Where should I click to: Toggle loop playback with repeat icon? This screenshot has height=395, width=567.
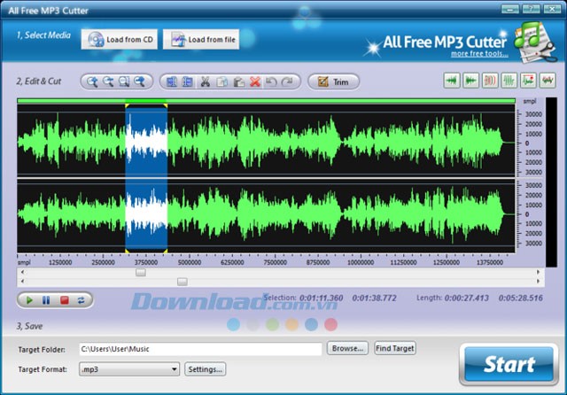click(x=81, y=300)
